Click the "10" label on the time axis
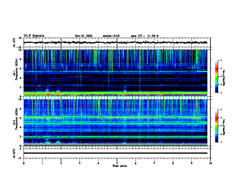The width and height of the screenshot is (237, 183). click(210, 163)
